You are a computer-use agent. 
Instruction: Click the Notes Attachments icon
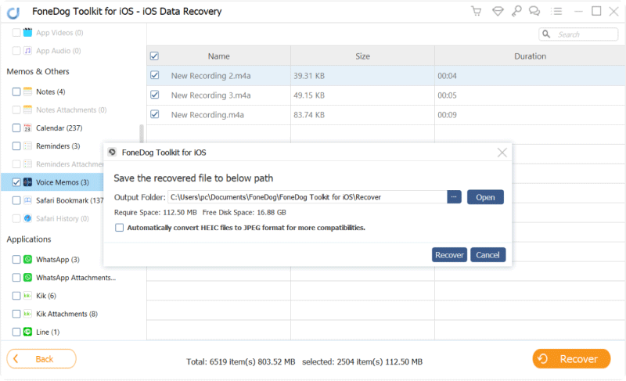[x=27, y=110]
